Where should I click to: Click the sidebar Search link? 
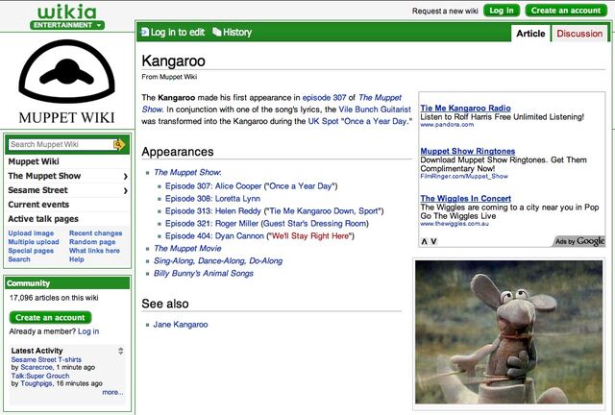click(x=19, y=258)
